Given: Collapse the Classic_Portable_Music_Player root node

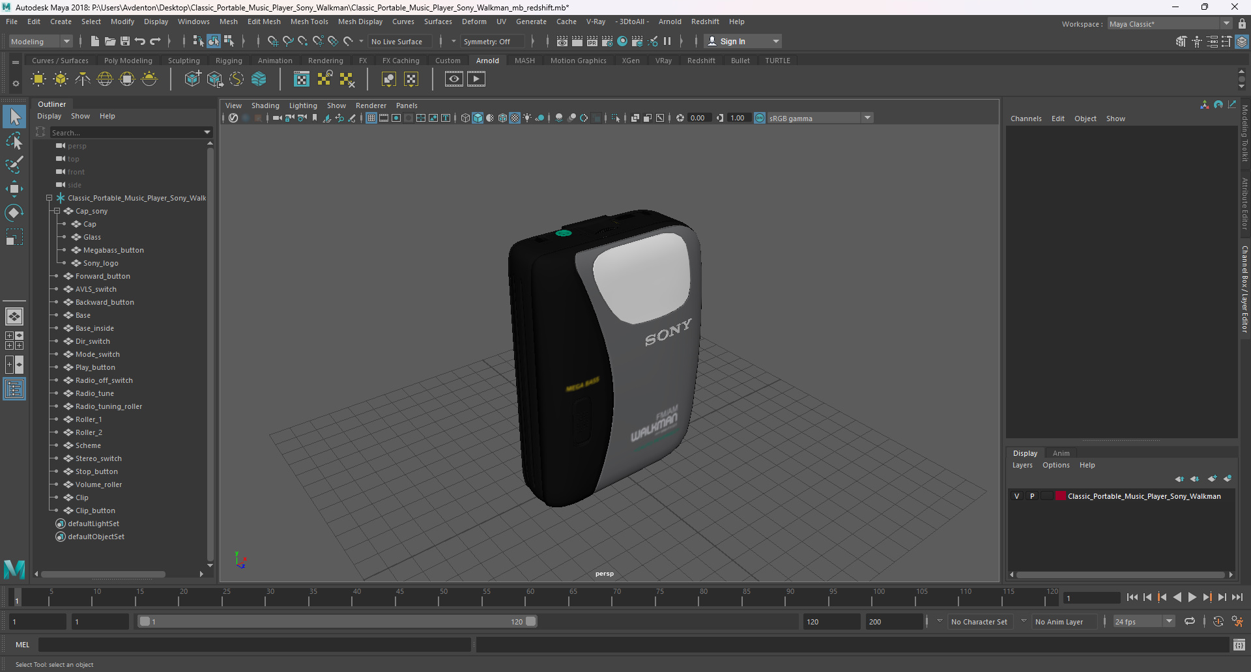Looking at the screenshot, I should [49, 198].
